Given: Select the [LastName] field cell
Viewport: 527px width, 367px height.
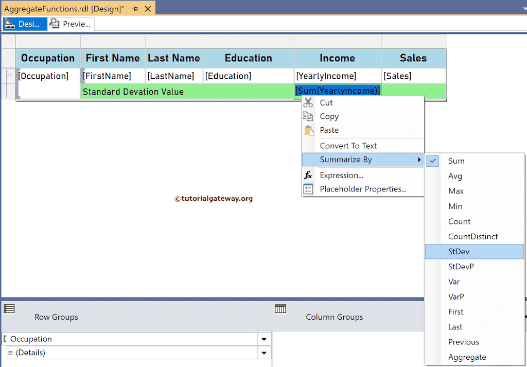Looking at the screenshot, I should tap(174, 76).
